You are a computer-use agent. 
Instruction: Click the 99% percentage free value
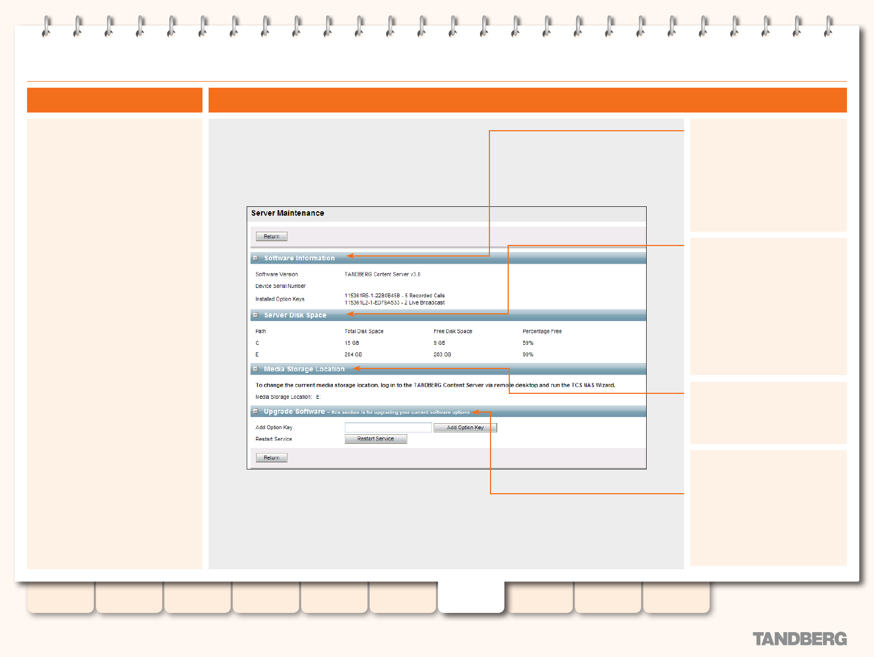[x=528, y=355]
